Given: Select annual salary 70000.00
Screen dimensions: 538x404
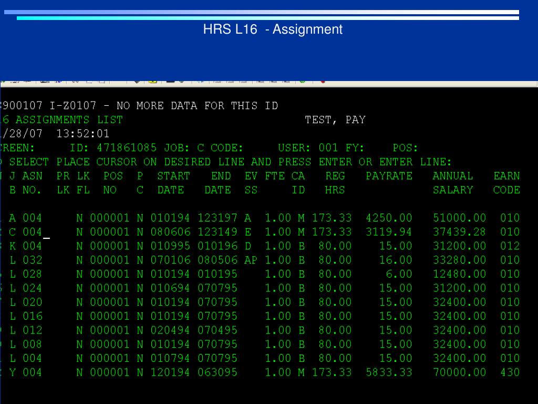Looking at the screenshot, I should pyautogui.click(x=459, y=373).
